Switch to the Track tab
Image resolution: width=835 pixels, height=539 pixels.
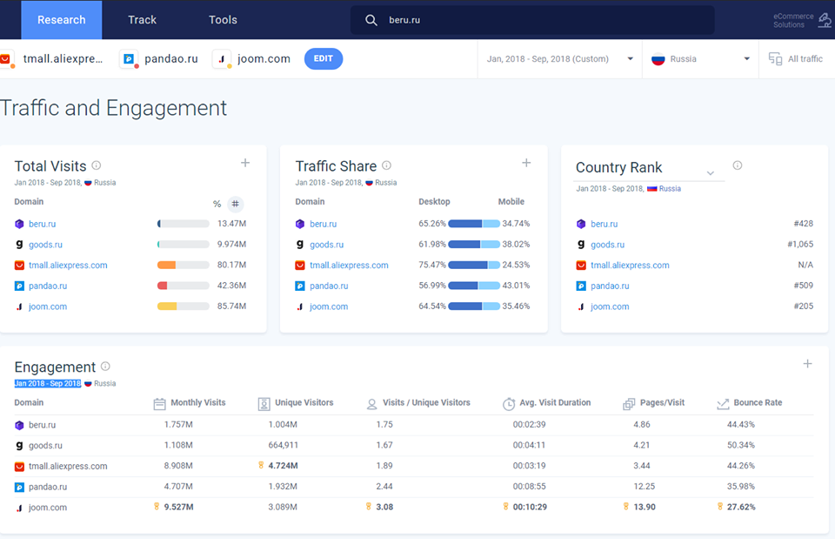[x=142, y=20]
